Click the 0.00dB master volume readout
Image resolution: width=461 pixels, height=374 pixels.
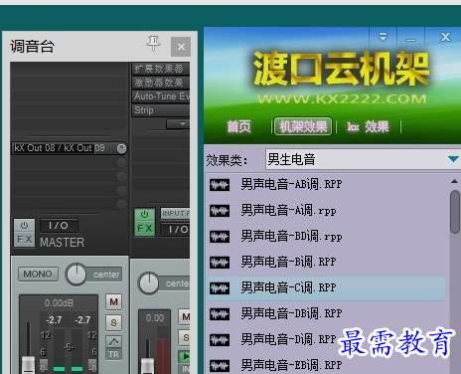tap(59, 303)
